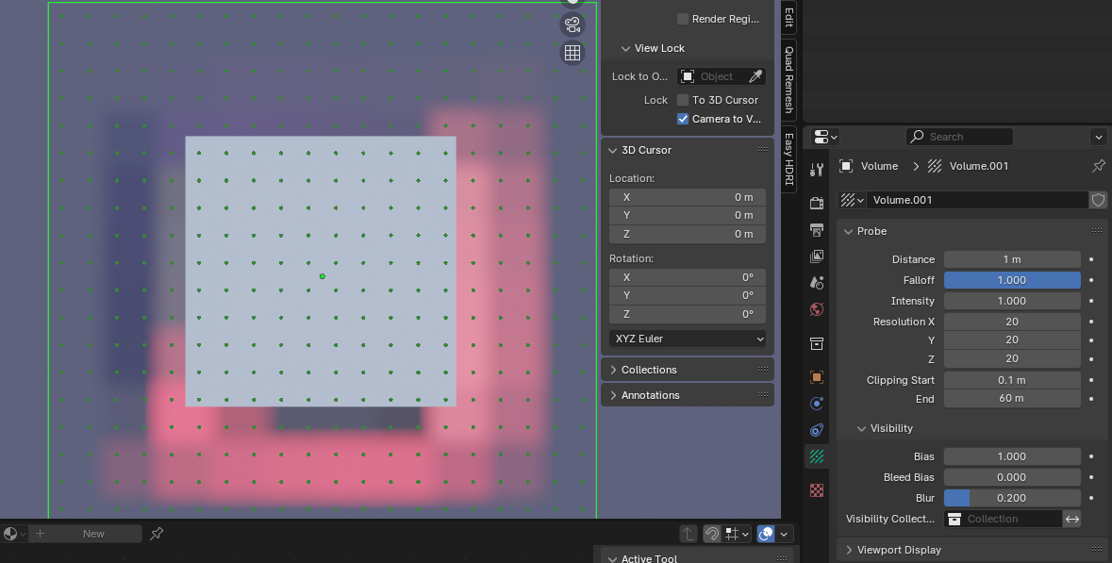This screenshot has width=1112, height=563.
Task: Click the Lock to Object field
Action: point(713,76)
